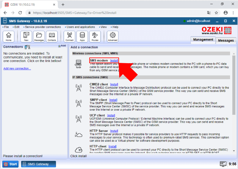Click admin@localhost user label
This screenshot has width=238, height=169.
point(198,21)
